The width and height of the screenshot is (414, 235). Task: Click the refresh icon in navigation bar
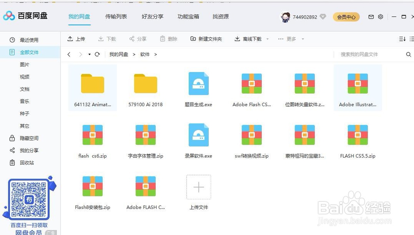(97, 54)
